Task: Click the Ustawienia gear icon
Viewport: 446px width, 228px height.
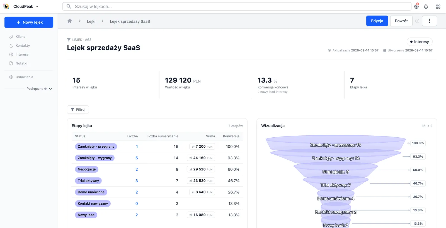Action: [11, 77]
